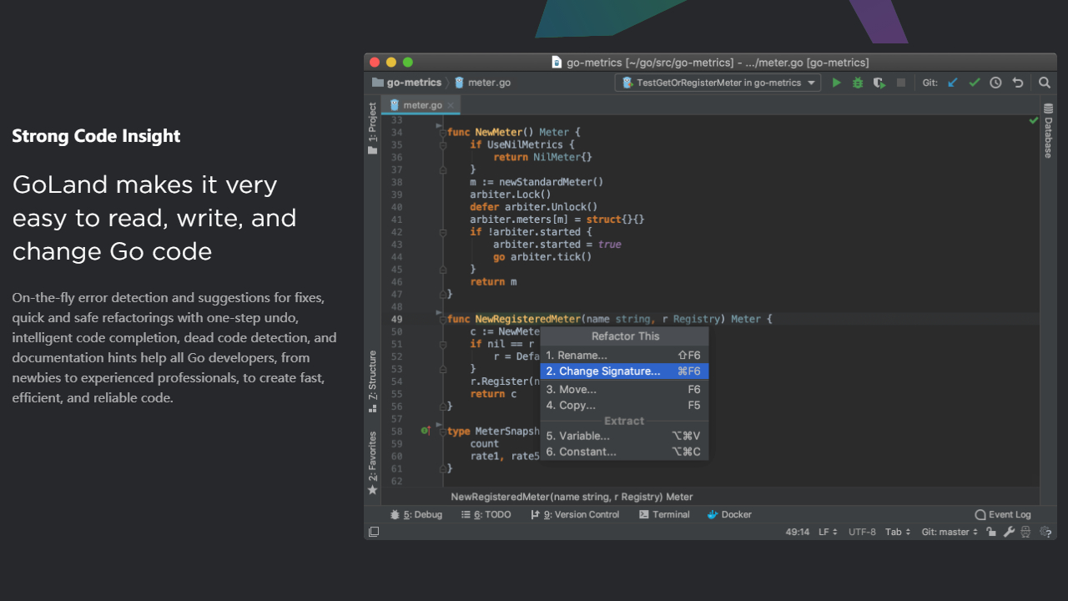Viewport: 1068px width, 601px height.
Task: Open the LF line separator selector
Action: [828, 532]
